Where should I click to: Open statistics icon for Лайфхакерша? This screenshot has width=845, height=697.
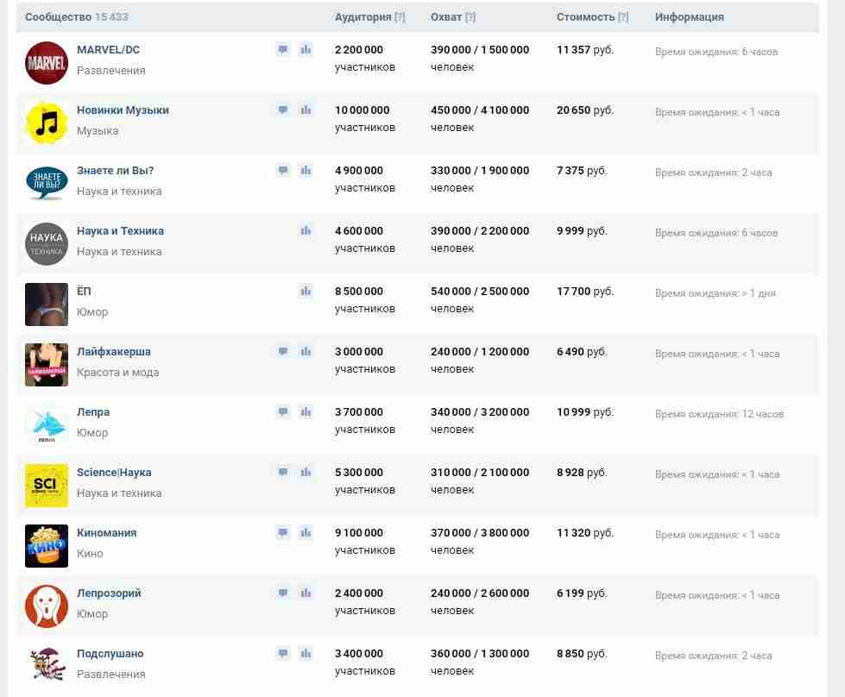pyautogui.click(x=306, y=351)
